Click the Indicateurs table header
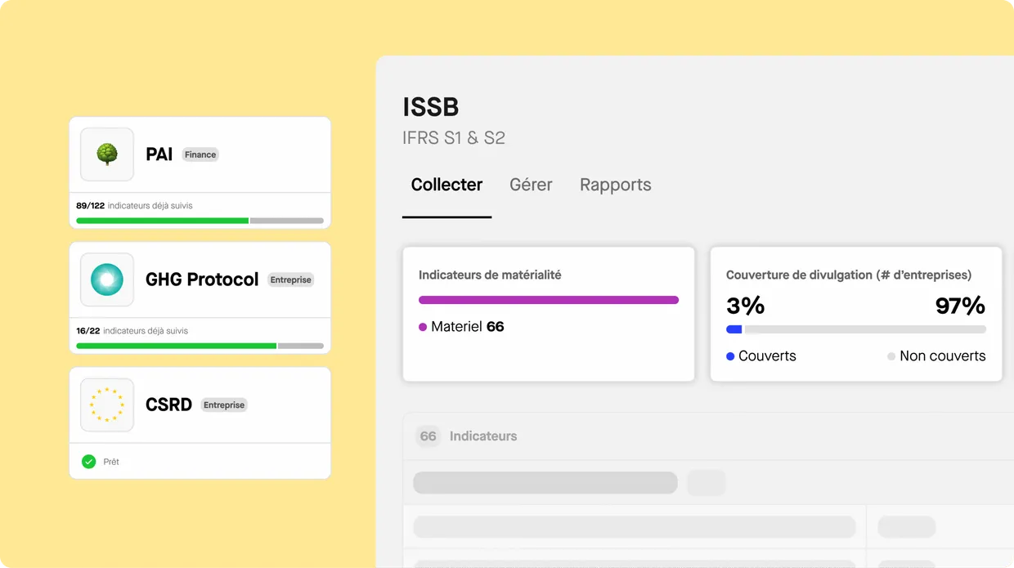Viewport: 1014px width, 568px height. [x=483, y=436]
